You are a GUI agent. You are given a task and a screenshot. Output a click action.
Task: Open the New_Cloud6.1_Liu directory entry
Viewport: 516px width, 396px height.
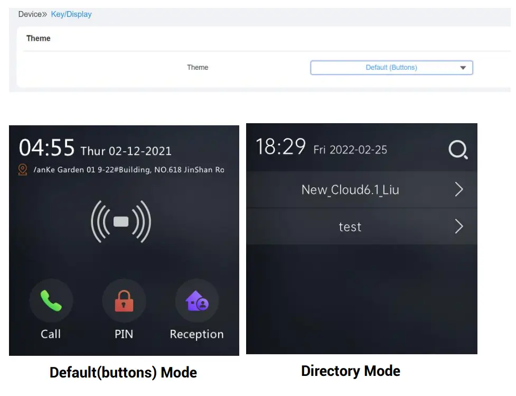click(362, 189)
